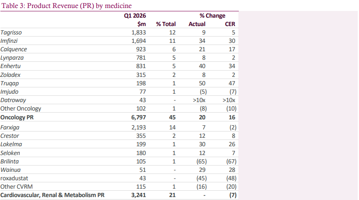Select the Lokelma row label
Screen dimensions: 359x200
tap(11, 144)
